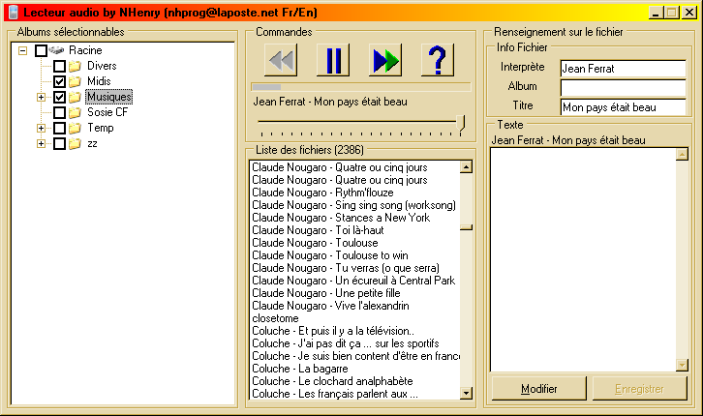
Task: Click the Interprète text field
Action: (x=622, y=68)
